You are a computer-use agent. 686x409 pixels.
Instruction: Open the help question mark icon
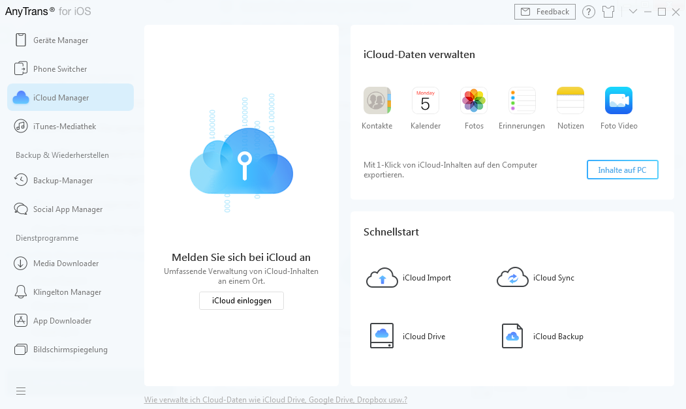click(588, 12)
